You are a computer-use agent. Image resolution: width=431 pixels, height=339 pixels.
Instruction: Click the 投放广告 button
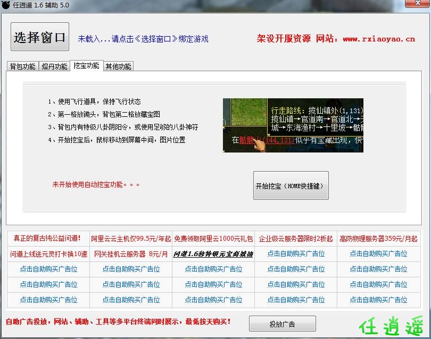(282, 324)
